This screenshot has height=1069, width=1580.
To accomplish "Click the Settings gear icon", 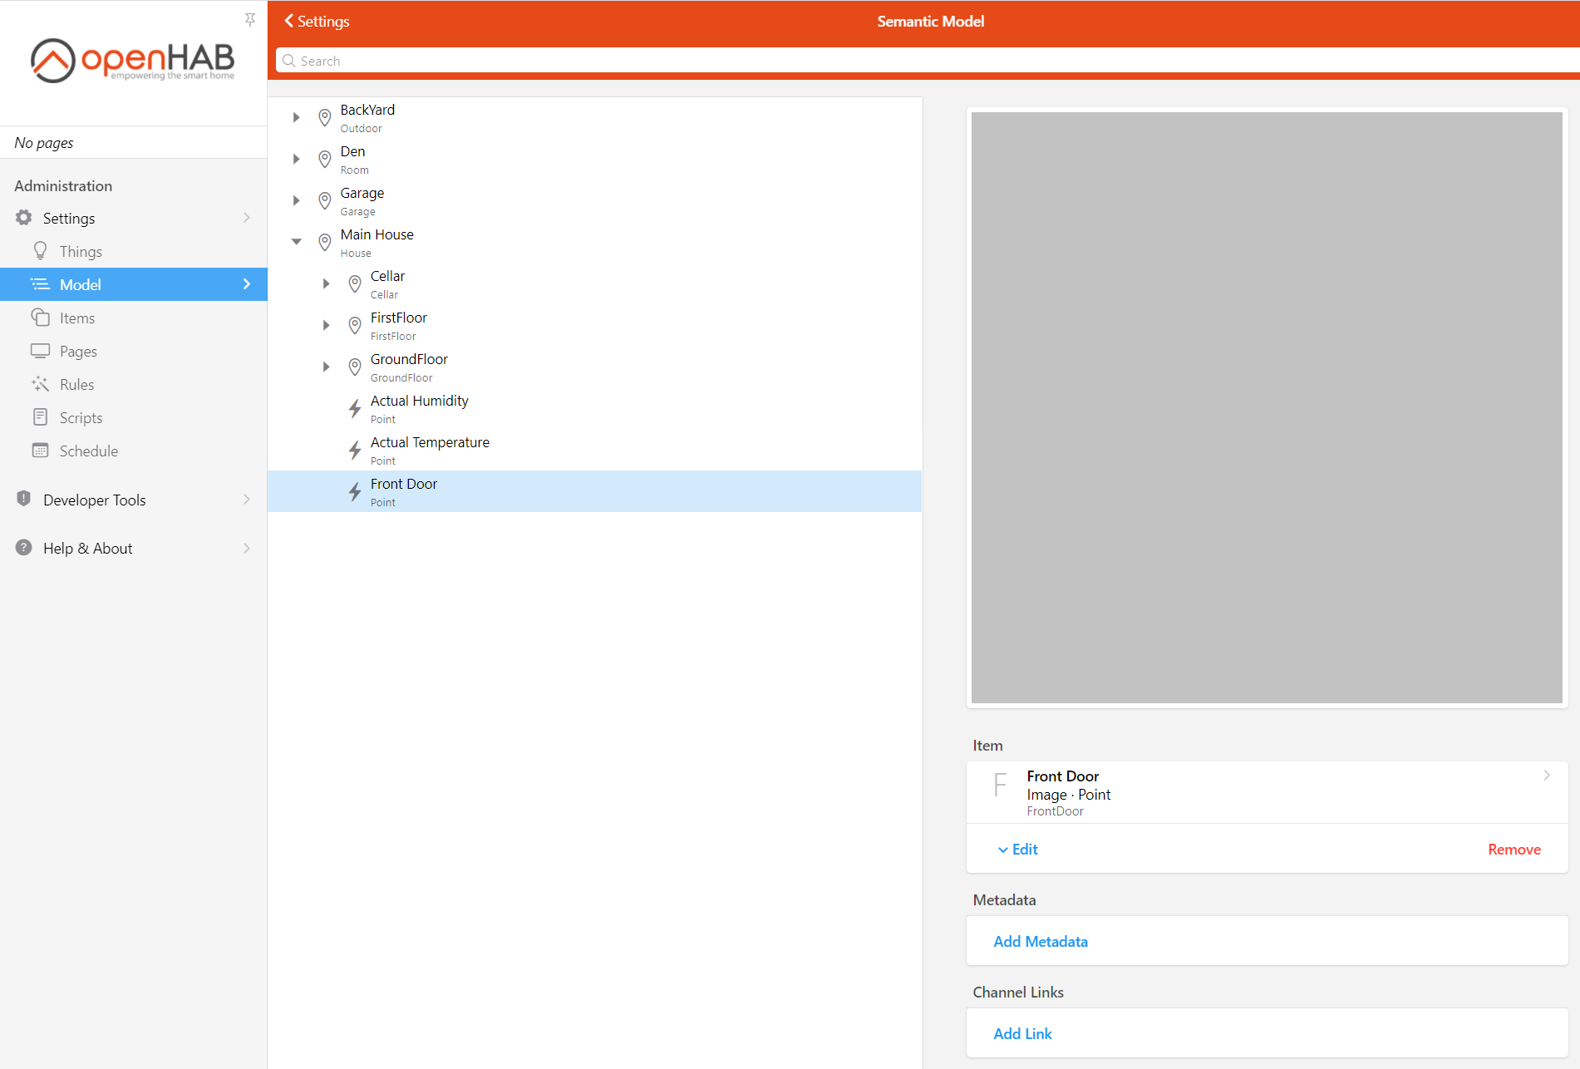I will [x=24, y=218].
